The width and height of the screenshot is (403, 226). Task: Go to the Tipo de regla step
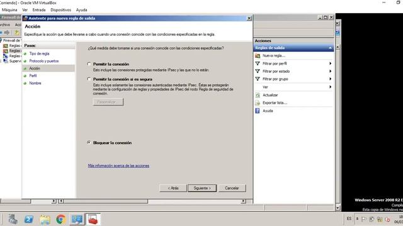39,53
